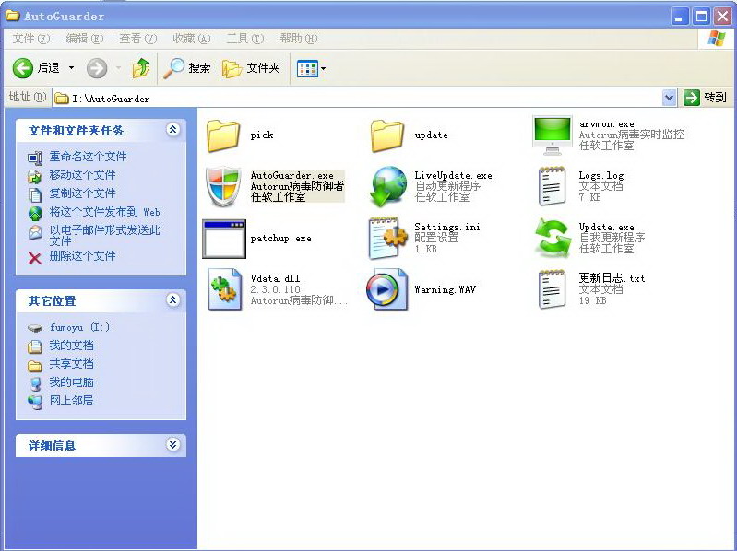Select the LiveUpdate.exe globe icon
This screenshot has height=551, width=737.
(387, 186)
